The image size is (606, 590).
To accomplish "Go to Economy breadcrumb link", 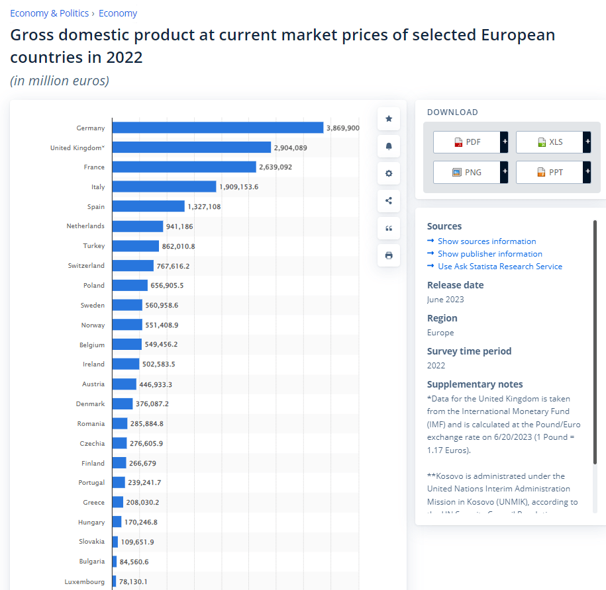I will coord(118,13).
